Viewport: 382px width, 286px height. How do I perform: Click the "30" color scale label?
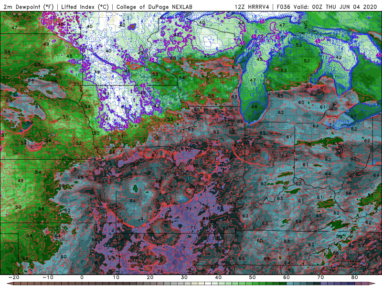(184, 277)
